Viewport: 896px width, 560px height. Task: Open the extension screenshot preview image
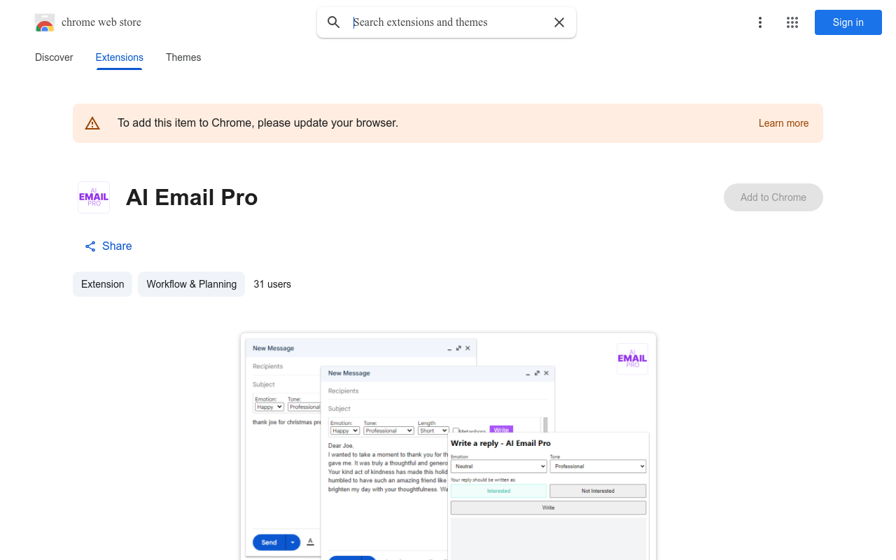pos(448,447)
